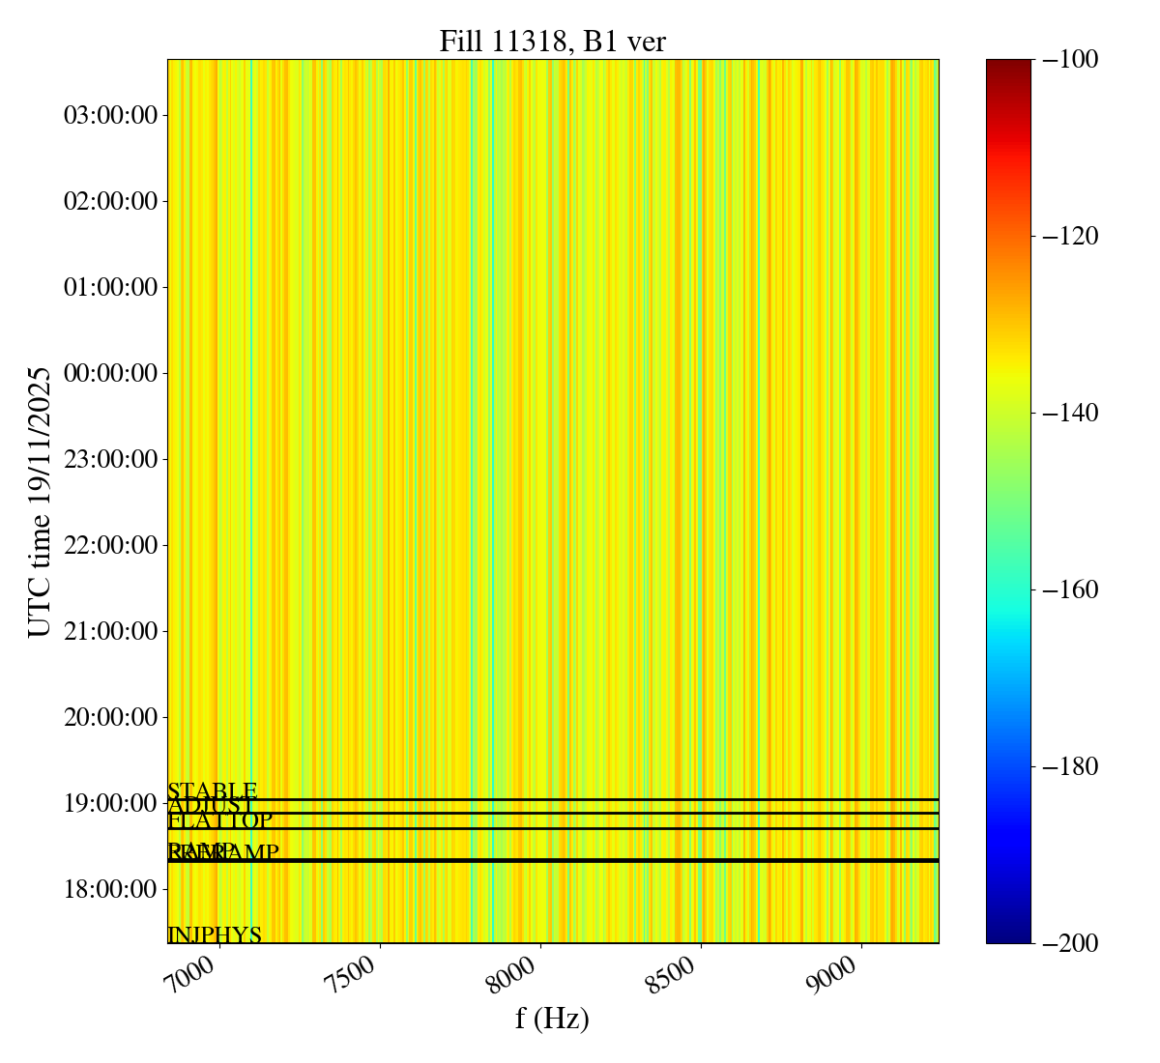Click the "UTC time 19/11/2025" y-axis label

click(x=40, y=502)
